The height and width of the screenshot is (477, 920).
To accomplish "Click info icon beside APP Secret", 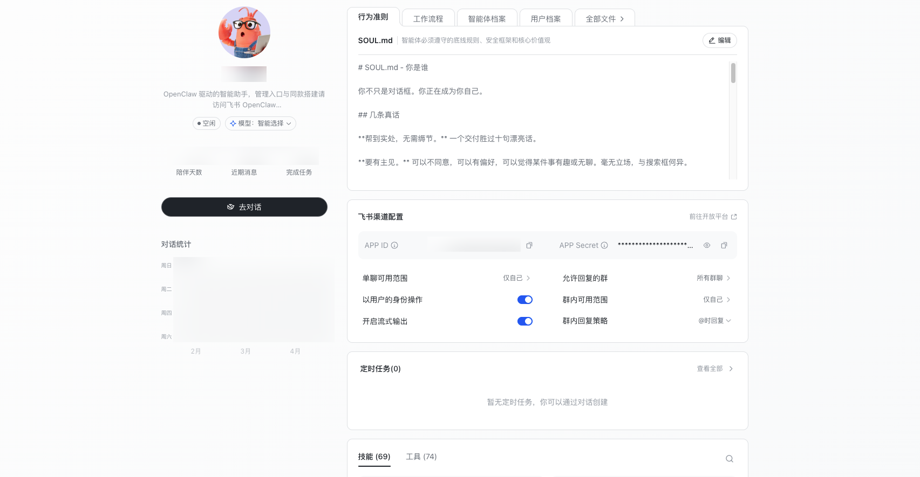I will pos(604,245).
